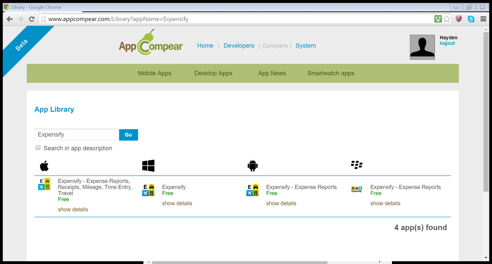Viewport: 492px width, 264px height.
Task: Open the Desktop Apps menu
Action: [x=213, y=73]
